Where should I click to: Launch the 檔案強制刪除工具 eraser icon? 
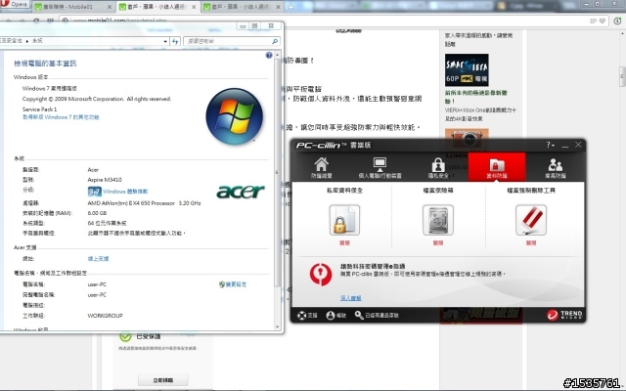click(531, 220)
